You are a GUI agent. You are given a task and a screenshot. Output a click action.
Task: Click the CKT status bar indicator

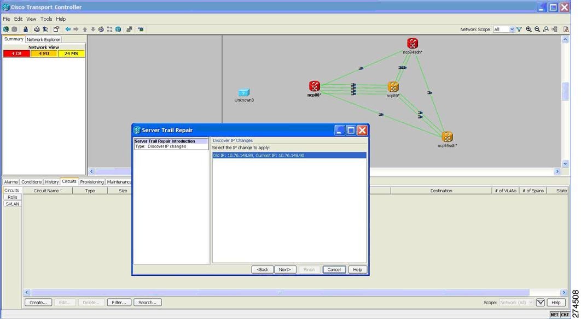[x=565, y=315]
